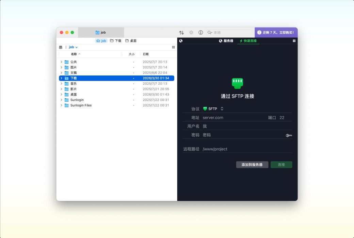Viewport: 354px width, 238px height.
Task: Click the 添加到服务器 button
Action: tap(252, 165)
